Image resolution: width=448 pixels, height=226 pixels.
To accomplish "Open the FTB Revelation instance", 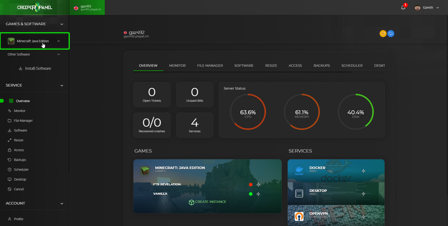I will pos(167,184).
